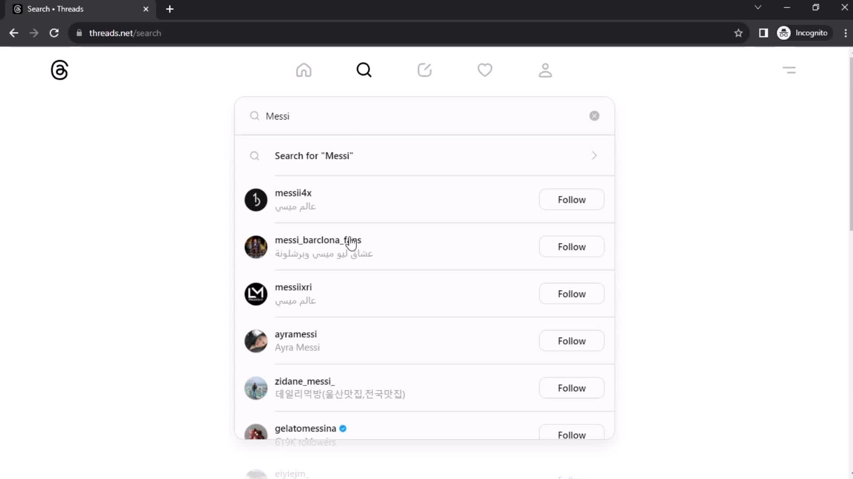Open the Threads search icon
The width and height of the screenshot is (853, 479).
pos(364,70)
